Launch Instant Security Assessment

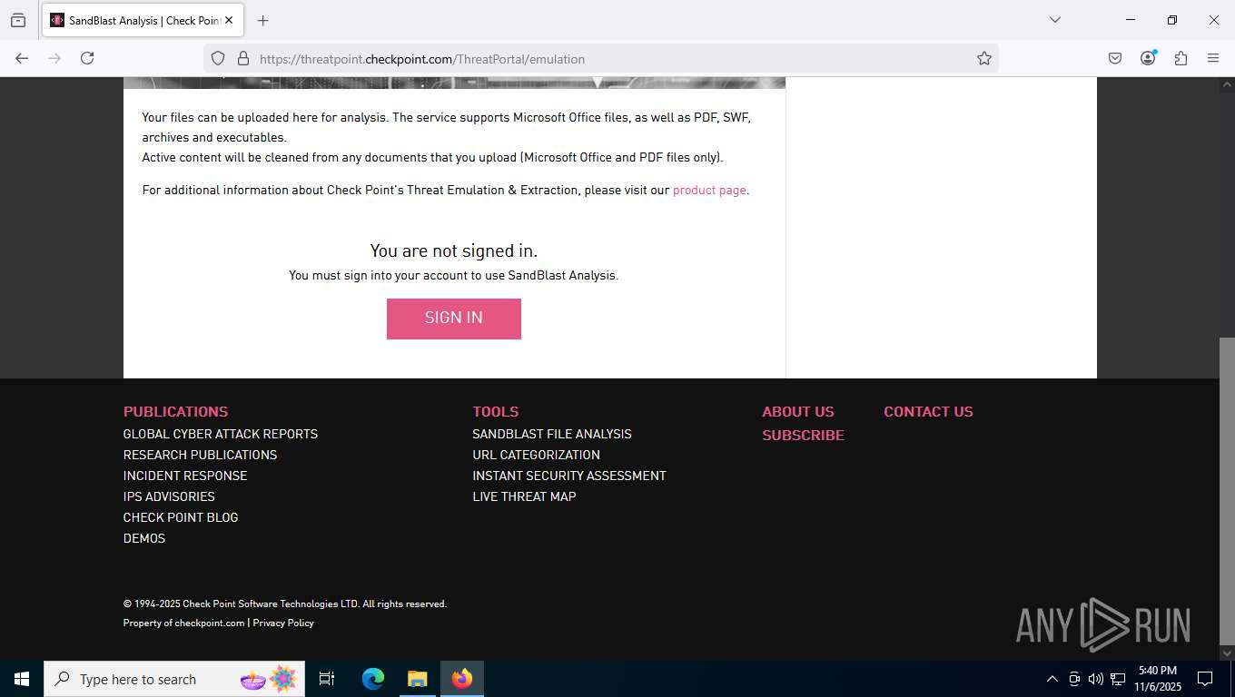click(x=569, y=476)
